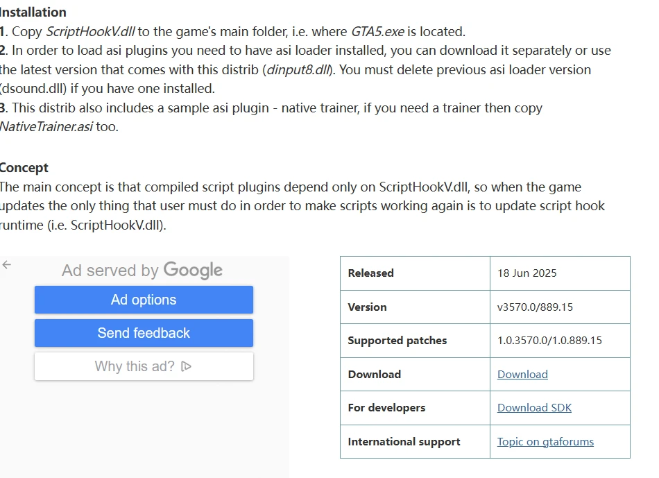Image resolution: width=659 pixels, height=478 pixels.
Task: Click the International support label
Action: point(404,441)
